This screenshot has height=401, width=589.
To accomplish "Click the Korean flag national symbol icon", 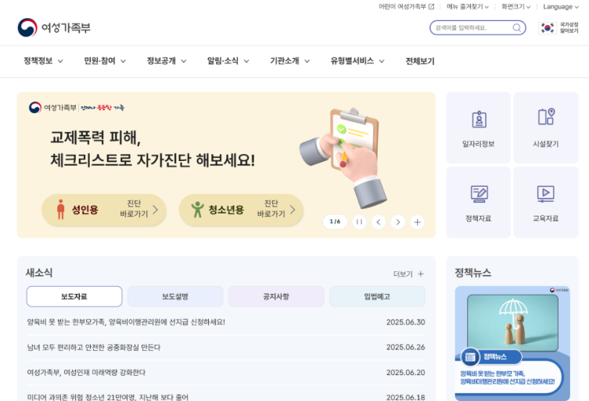I will (x=548, y=28).
